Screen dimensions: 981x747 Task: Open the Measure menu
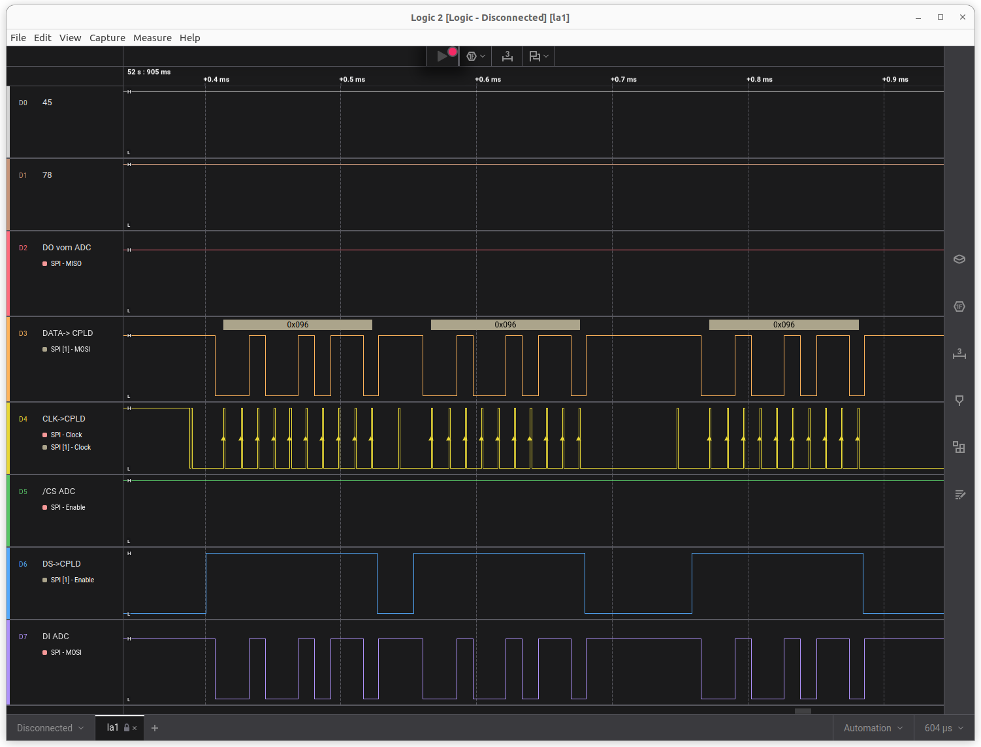152,38
